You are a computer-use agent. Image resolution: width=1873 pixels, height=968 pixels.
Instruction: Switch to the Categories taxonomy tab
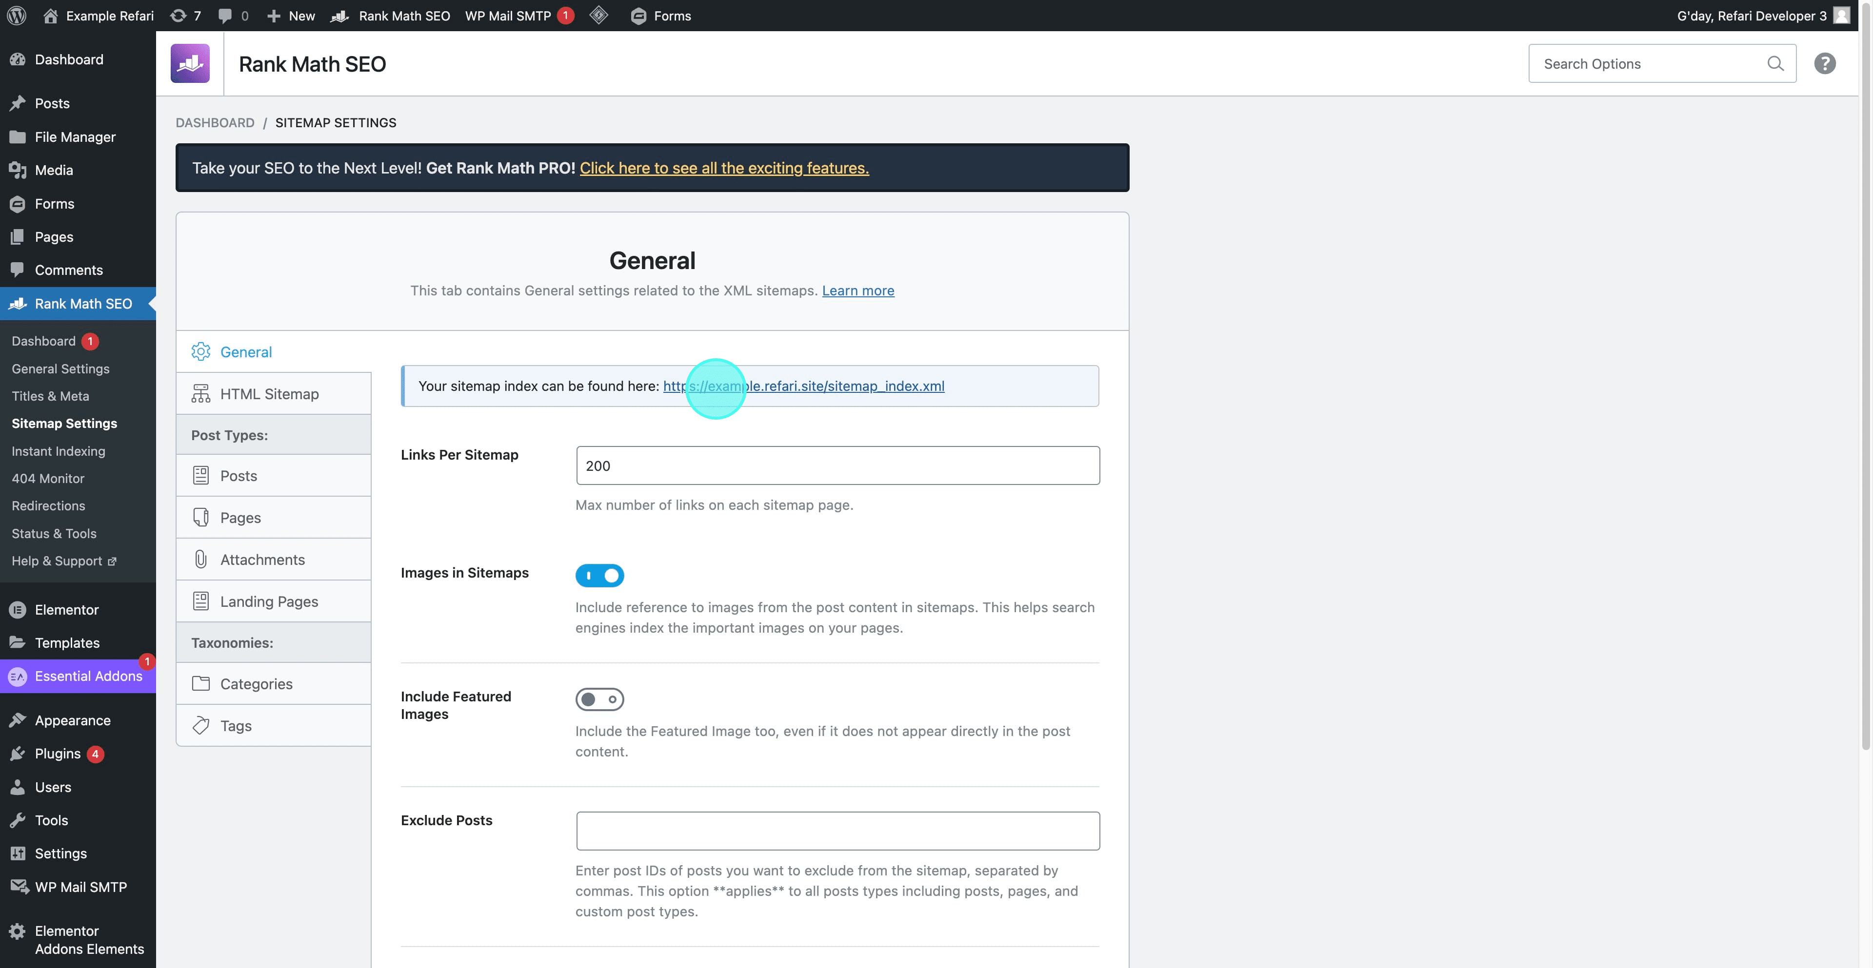click(x=273, y=683)
